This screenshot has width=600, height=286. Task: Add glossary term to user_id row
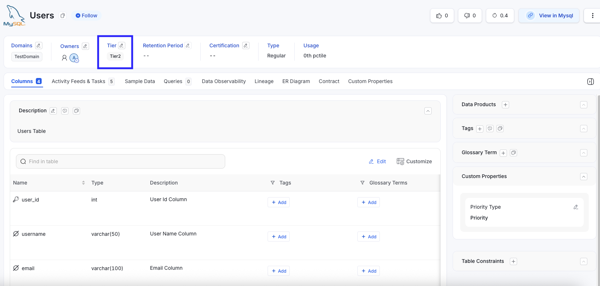click(369, 202)
